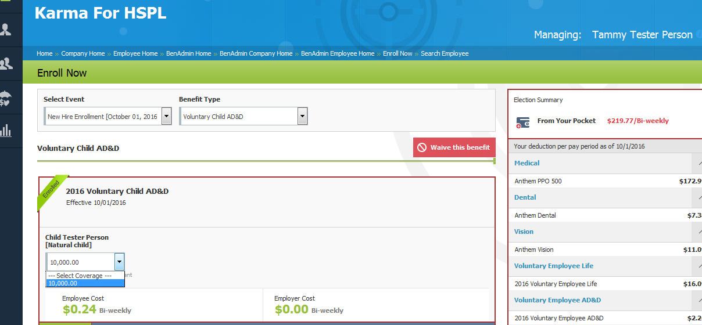Click the child coverage amount dropdown arrow

point(119,262)
